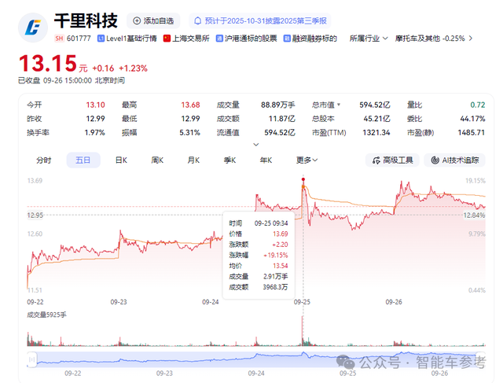Screen dimensions: 503x383
Task: Click the AI技术追踪 radar icon
Action: (x=435, y=160)
